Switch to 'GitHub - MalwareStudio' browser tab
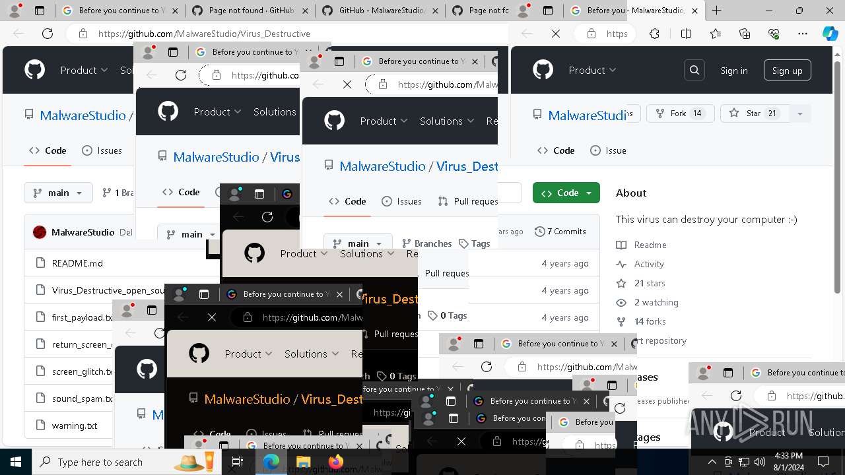This screenshot has width=845, height=475. coord(380,11)
